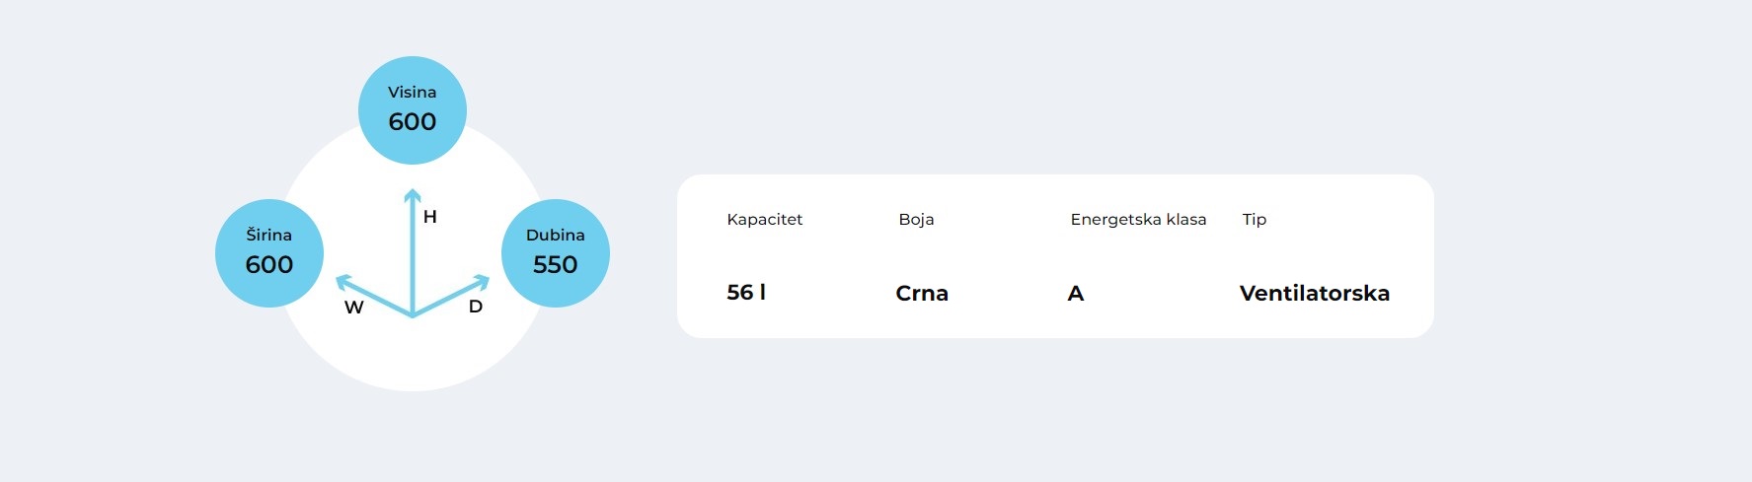Select the Boja label

pyautogui.click(x=916, y=219)
